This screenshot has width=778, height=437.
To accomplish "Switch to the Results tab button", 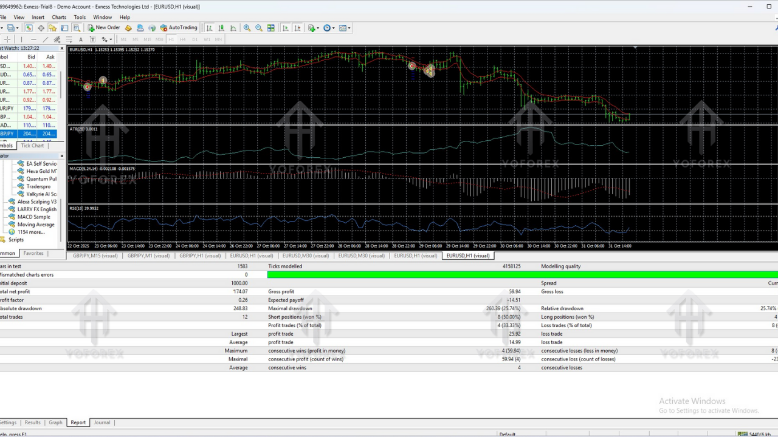I will [x=32, y=422].
